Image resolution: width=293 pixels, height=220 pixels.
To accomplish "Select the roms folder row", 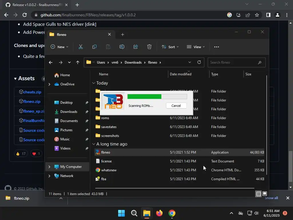I will (179, 118).
